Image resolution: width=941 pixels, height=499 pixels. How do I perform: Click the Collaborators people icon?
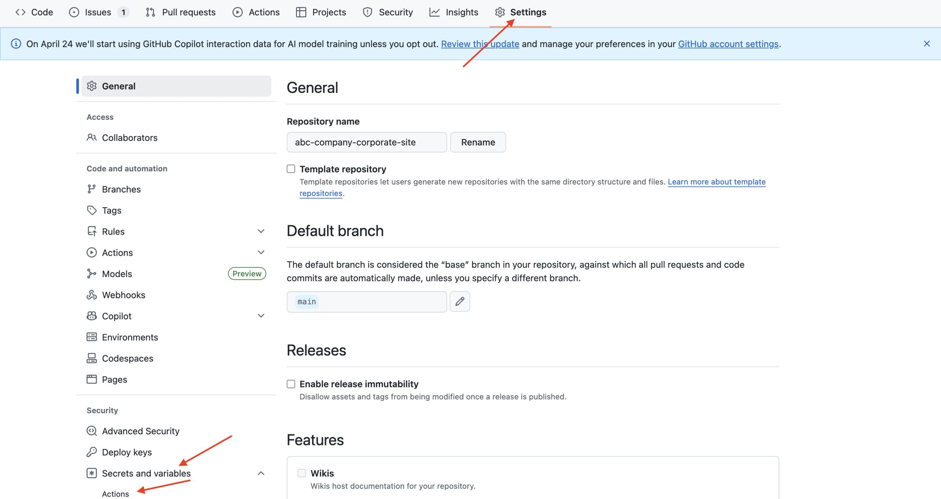(x=92, y=138)
